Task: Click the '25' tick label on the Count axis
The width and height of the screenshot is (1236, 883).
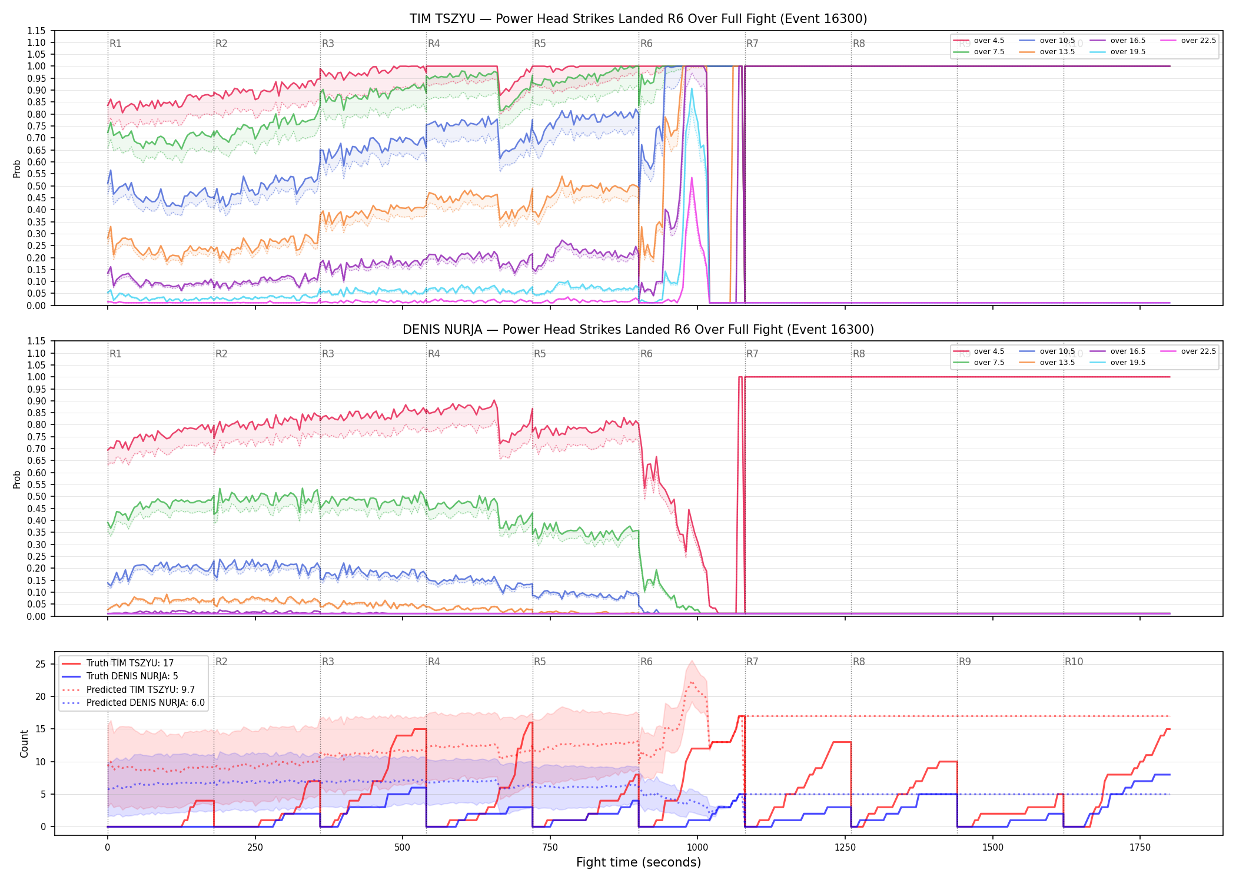Action: pos(41,664)
